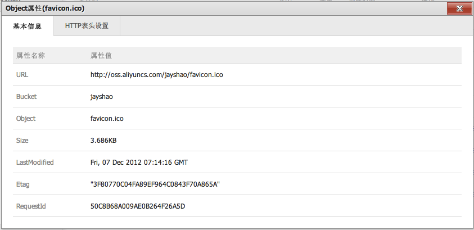Select the Fri, 07 Dec 2012 date value
474x230 pixels.
coord(139,163)
